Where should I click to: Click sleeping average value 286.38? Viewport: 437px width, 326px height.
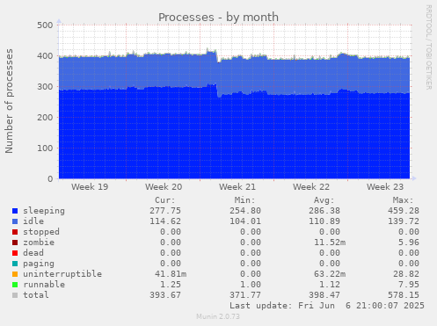coord(324,211)
